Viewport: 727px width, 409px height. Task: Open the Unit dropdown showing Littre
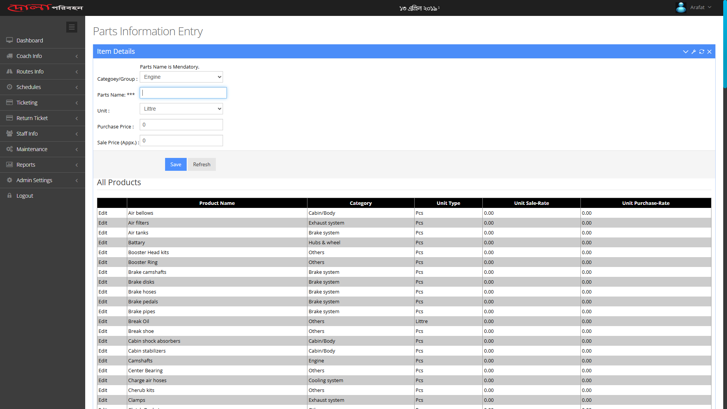(x=181, y=109)
